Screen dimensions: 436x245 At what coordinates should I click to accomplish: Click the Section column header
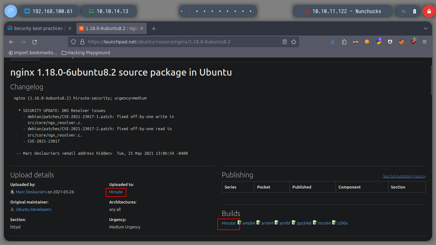[407, 187]
